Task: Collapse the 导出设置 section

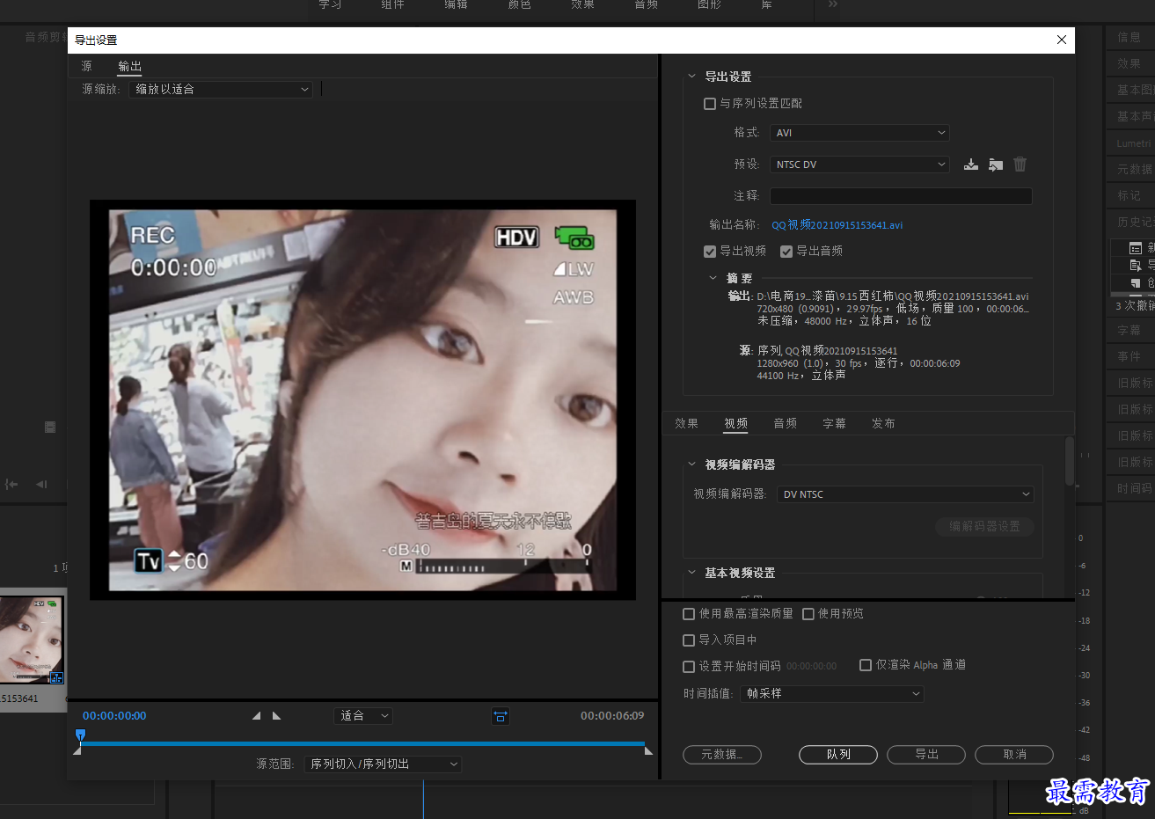Action: (691, 77)
